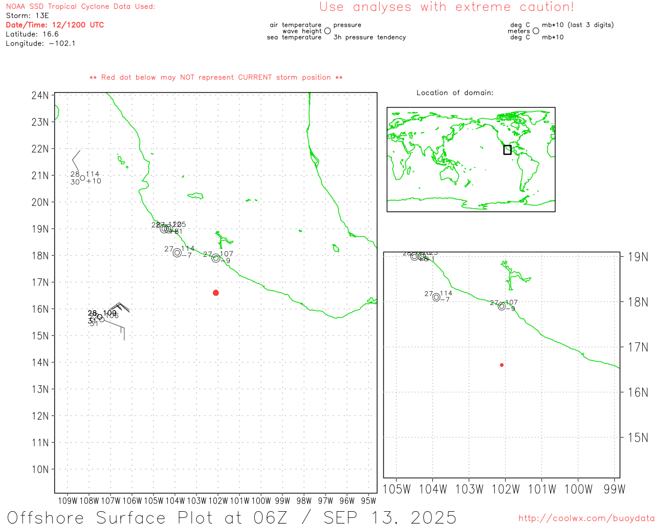Click the '+10' pressure tendency value

pos(94,181)
